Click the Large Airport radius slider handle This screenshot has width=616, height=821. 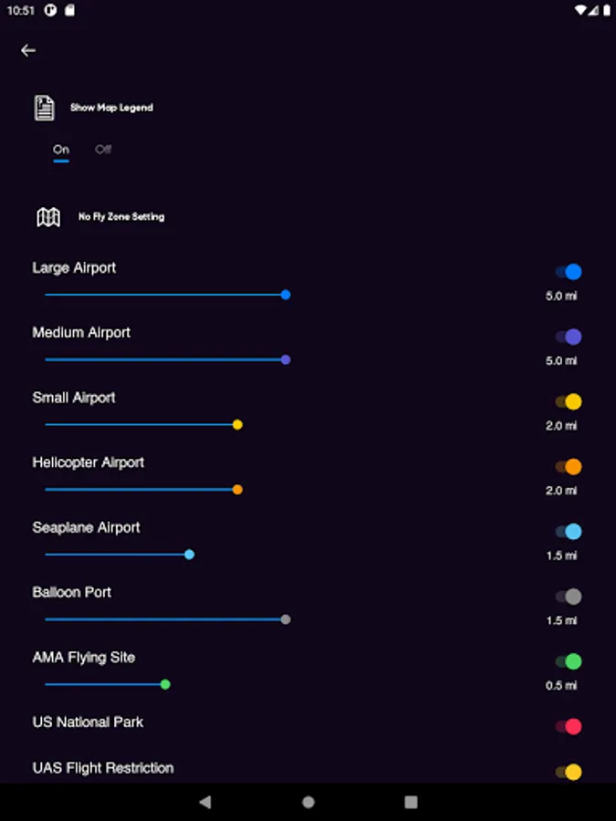(x=286, y=295)
